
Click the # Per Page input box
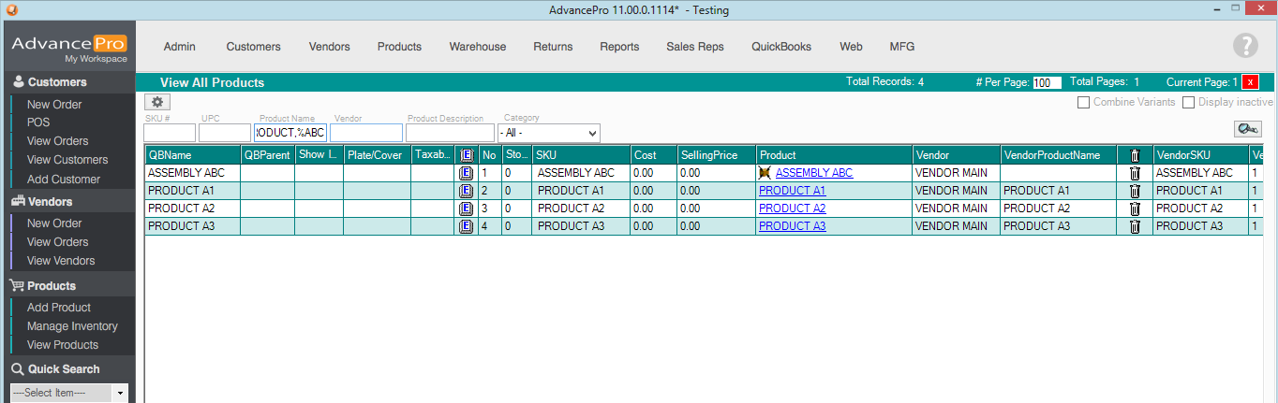click(x=1047, y=83)
